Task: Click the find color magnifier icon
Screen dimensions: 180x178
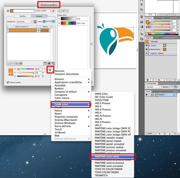Action: pos(53,63)
